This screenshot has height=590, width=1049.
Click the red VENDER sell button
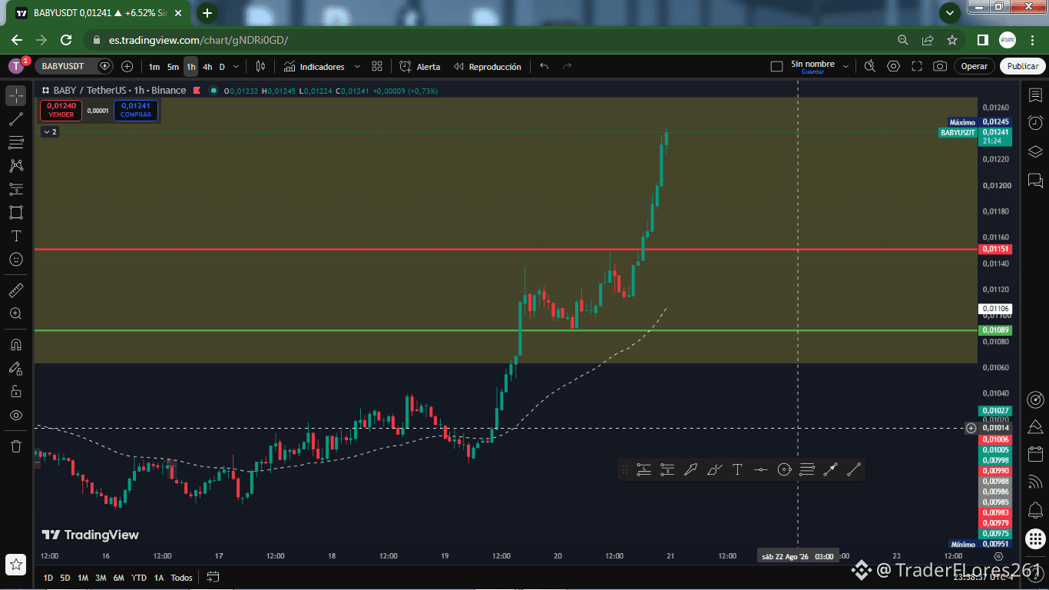click(x=61, y=111)
